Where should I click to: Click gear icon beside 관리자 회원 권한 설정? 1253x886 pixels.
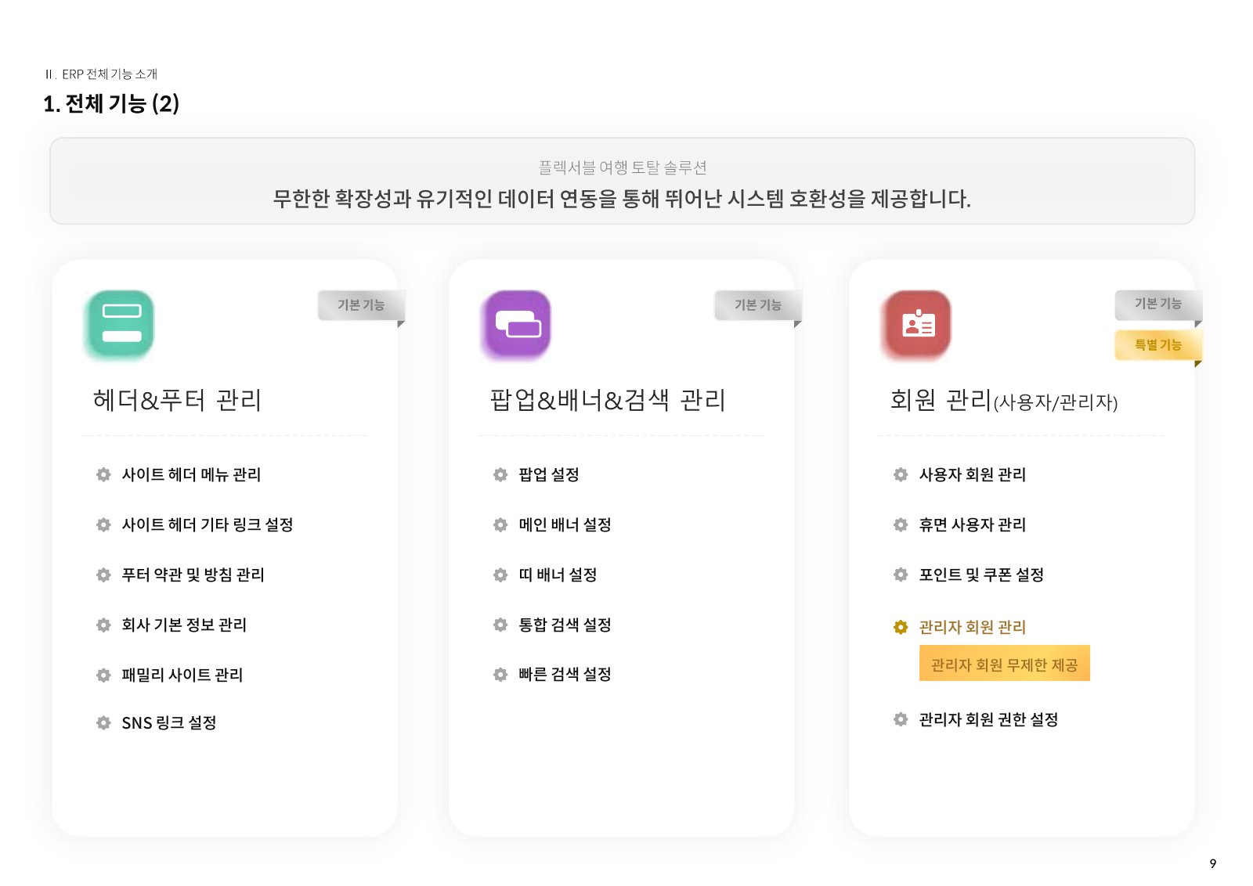901,719
